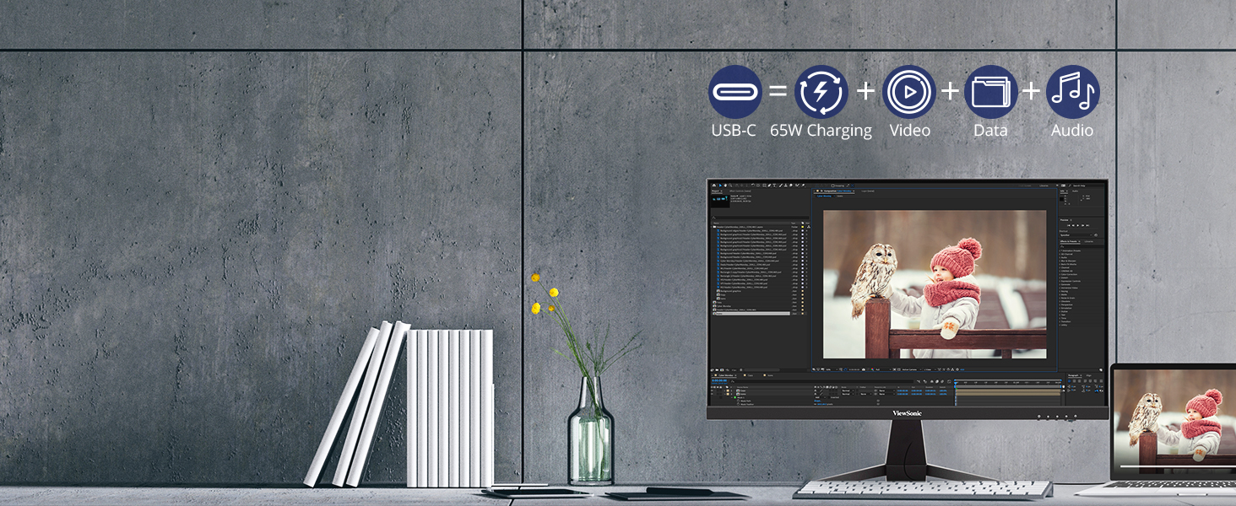Click the Audio music notes icon
This screenshot has height=506, width=1236.
coord(1072,91)
